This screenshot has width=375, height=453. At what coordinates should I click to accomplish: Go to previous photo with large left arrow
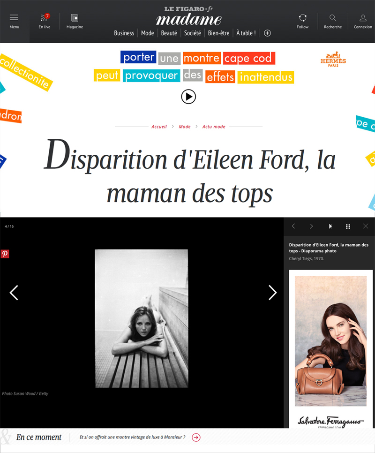tap(14, 293)
